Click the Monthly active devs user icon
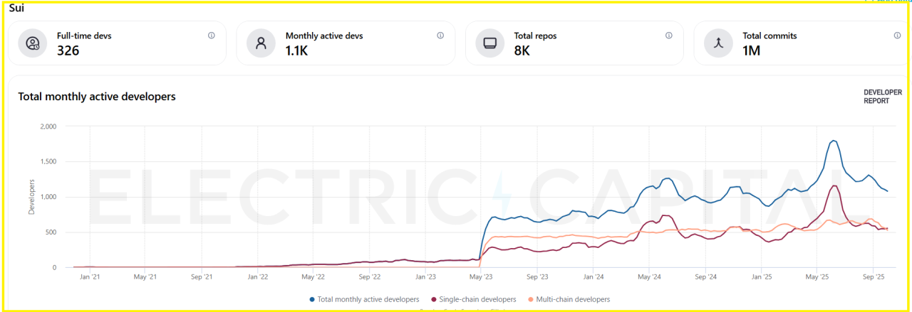Screen dimensions: 912x312 click(261, 43)
